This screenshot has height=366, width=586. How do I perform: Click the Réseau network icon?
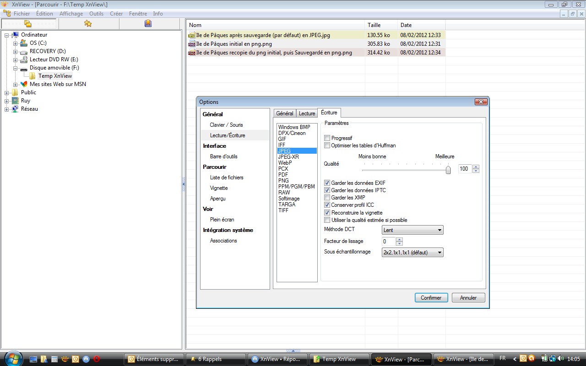16,109
